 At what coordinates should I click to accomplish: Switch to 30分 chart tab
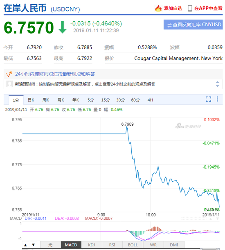tap(120, 100)
